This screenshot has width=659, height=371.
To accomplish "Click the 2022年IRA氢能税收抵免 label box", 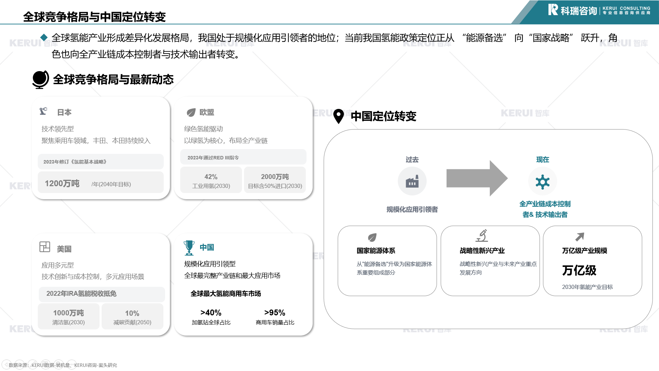I will (x=101, y=294).
